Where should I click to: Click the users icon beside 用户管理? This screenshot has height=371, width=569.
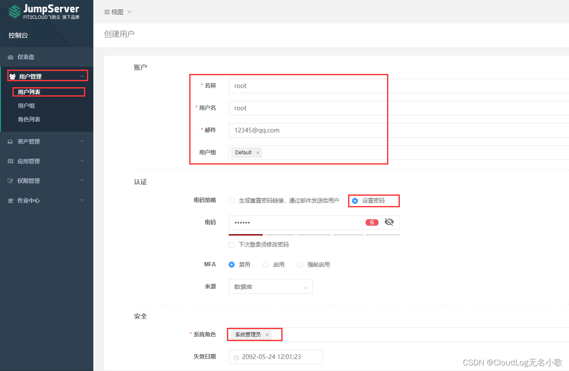(12, 77)
